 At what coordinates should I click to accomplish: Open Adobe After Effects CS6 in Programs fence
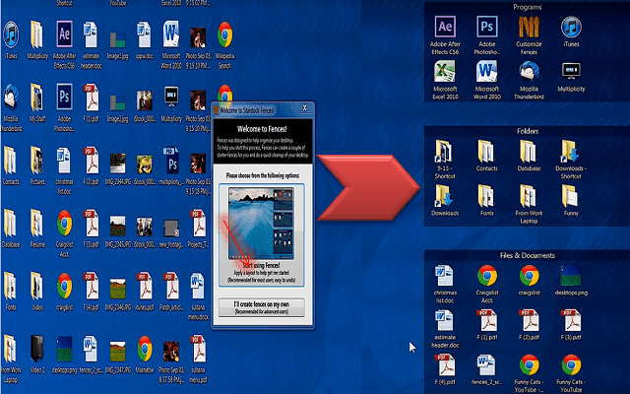pyautogui.click(x=444, y=28)
